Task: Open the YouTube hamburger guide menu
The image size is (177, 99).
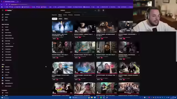Action: click(2, 10)
